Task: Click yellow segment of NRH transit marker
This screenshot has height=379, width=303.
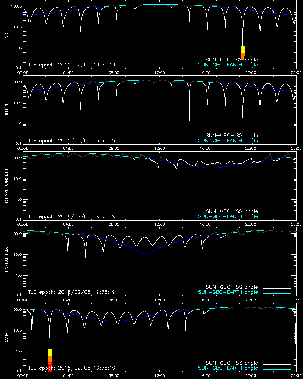Action: (x=243, y=49)
